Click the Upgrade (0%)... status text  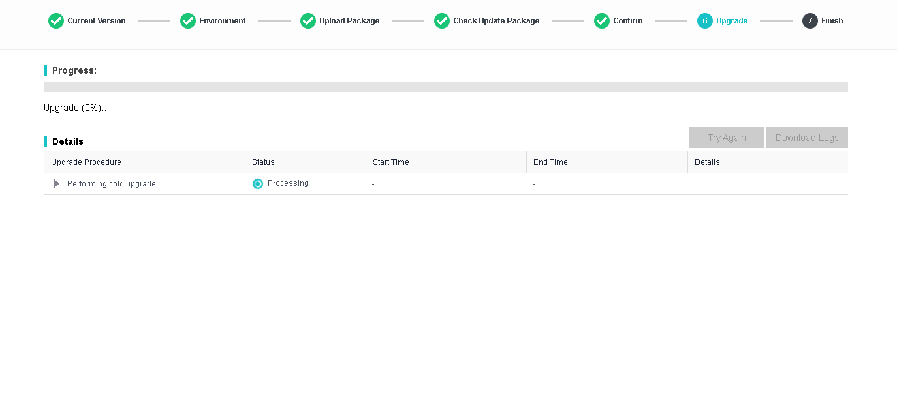coord(76,108)
